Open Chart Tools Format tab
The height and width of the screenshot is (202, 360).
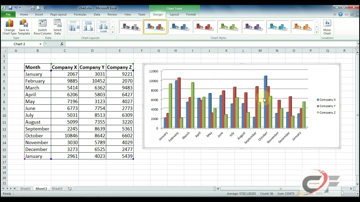click(x=191, y=15)
